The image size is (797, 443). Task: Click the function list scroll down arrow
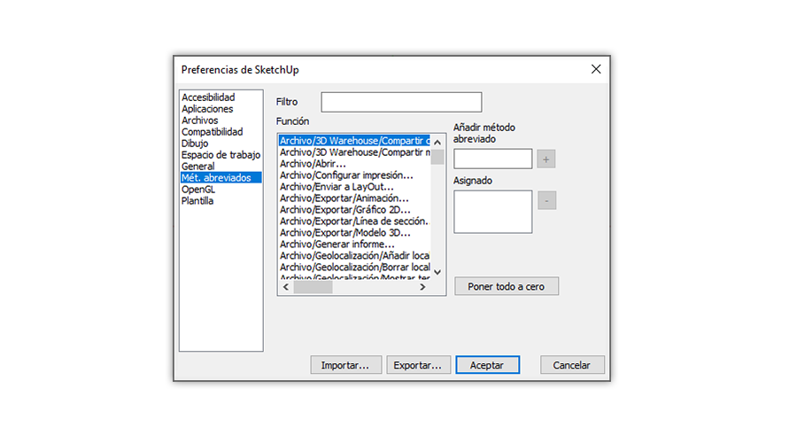pos(437,272)
